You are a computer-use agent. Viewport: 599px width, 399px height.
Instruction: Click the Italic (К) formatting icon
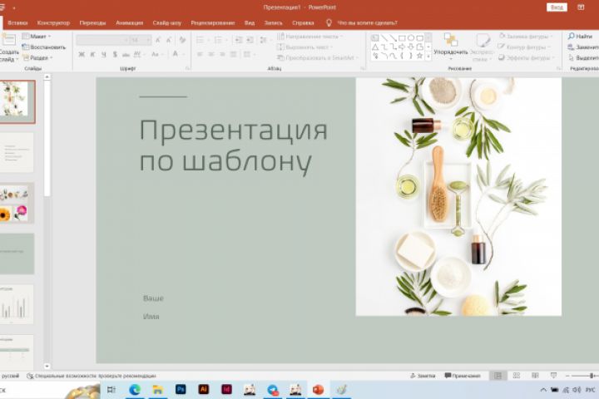click(92, 55)
